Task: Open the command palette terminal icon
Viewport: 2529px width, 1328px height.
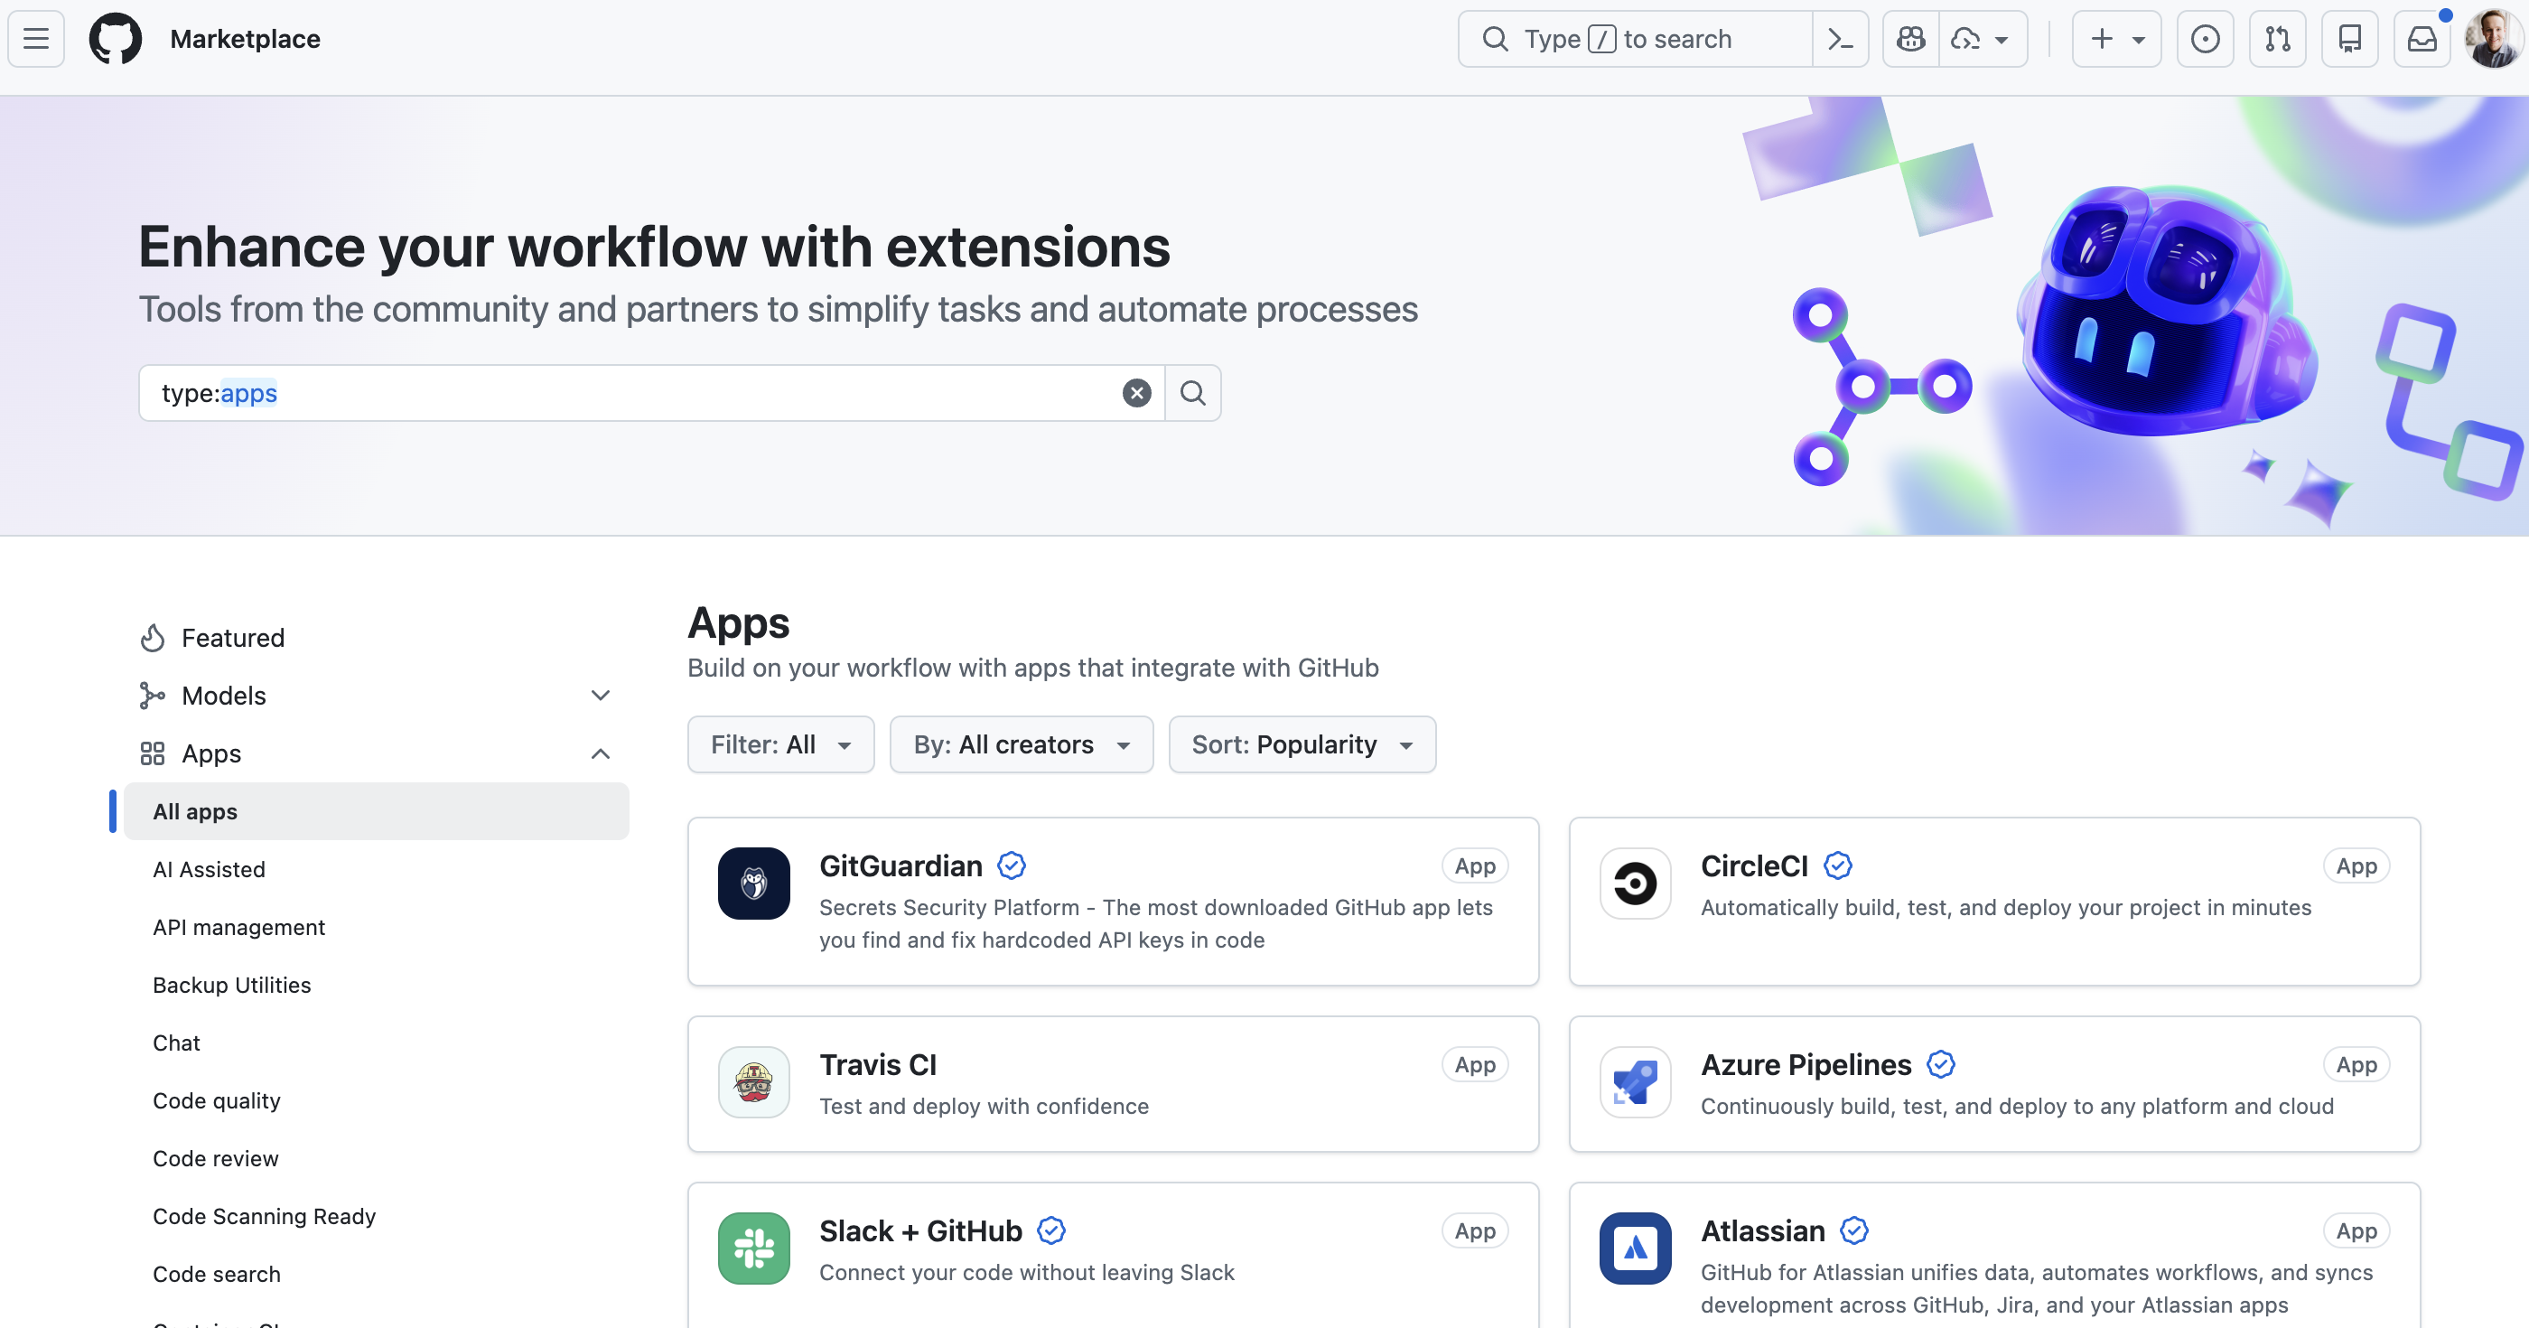Action: [1841, 38]
